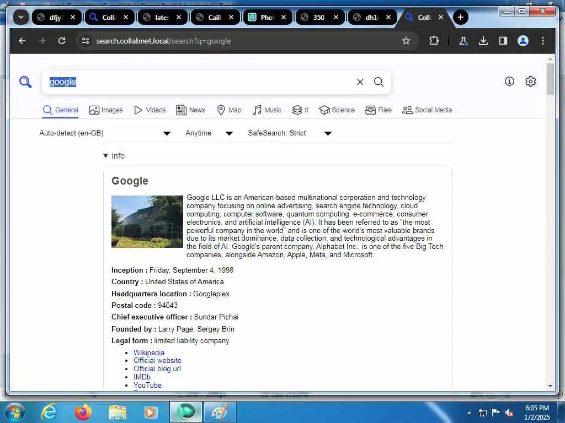Screen dimensions: 565x423
Task: Open a new browser tab
Action: (460, 17)
